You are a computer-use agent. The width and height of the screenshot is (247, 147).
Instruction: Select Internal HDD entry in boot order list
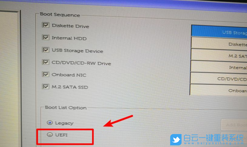(x=219, y=67)
